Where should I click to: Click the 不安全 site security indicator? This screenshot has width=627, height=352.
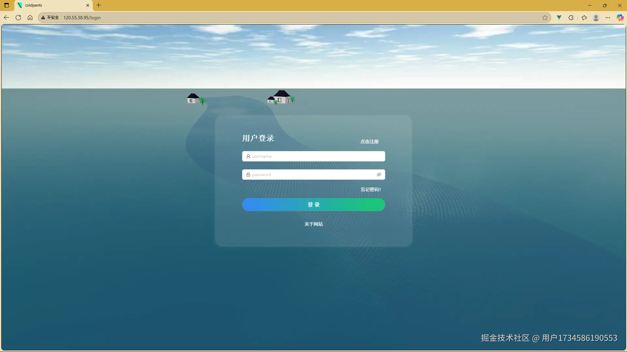pyautogui.click(x=50, y=18)
